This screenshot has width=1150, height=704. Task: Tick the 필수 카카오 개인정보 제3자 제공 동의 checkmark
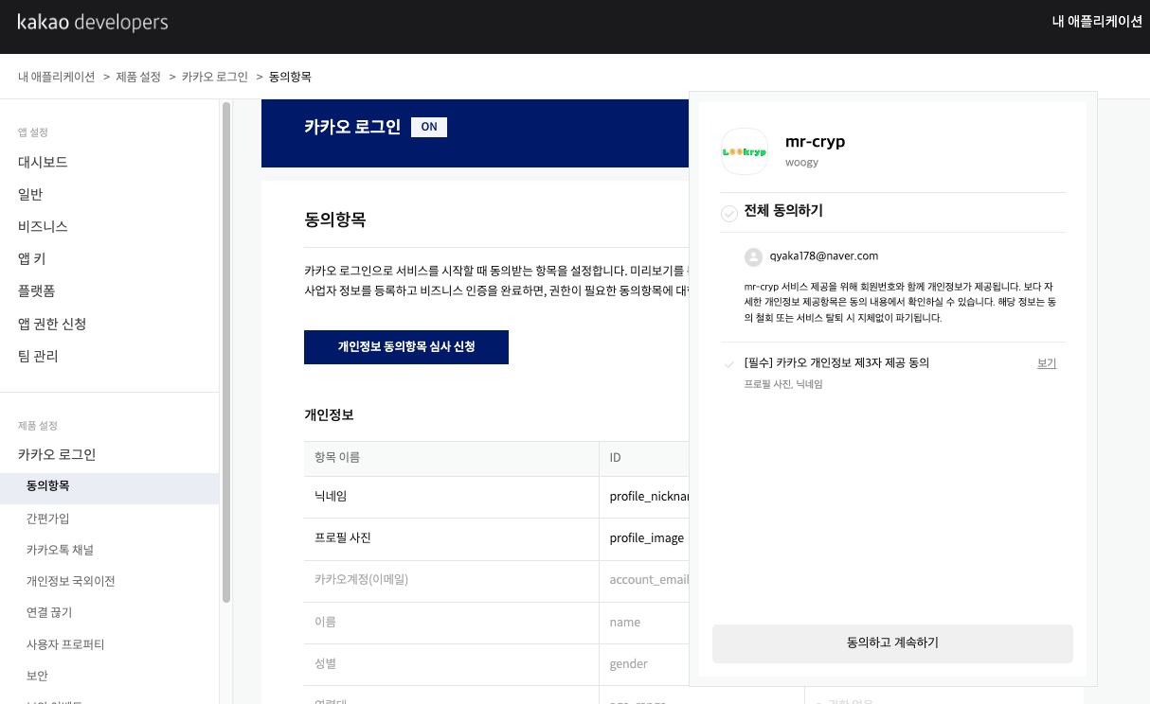pyautogui.click(x=728, y=363)
